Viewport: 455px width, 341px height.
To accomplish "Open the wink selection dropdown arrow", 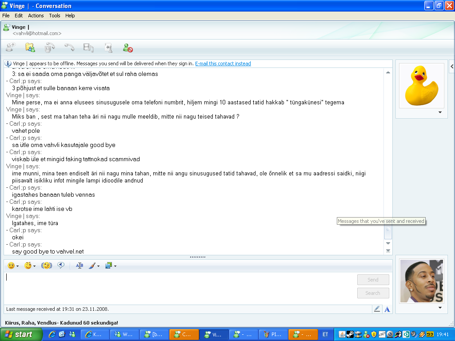I will click(x=34, y=267).
